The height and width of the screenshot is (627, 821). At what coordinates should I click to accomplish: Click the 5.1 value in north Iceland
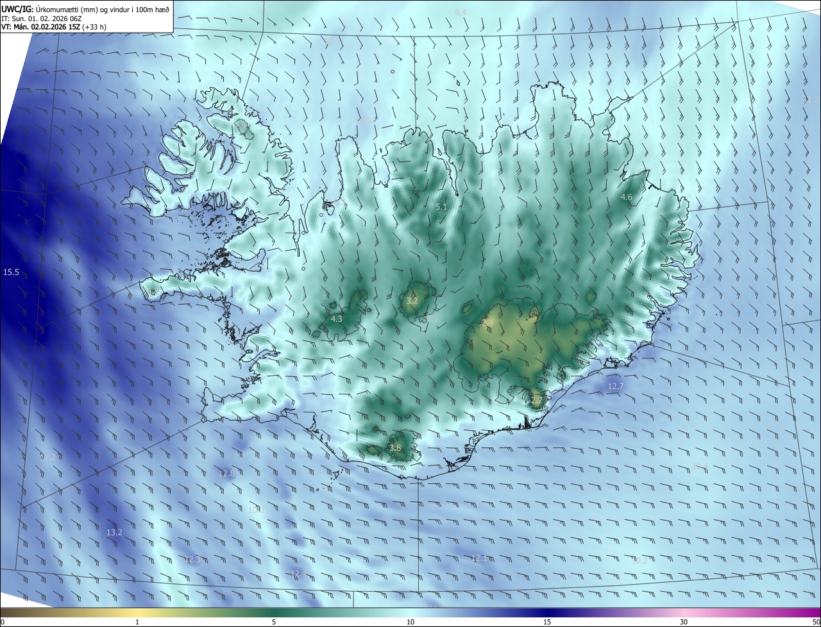tap(441, 207)
